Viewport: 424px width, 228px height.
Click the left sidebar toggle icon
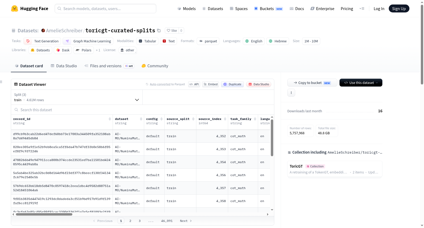tap(1, 82)
